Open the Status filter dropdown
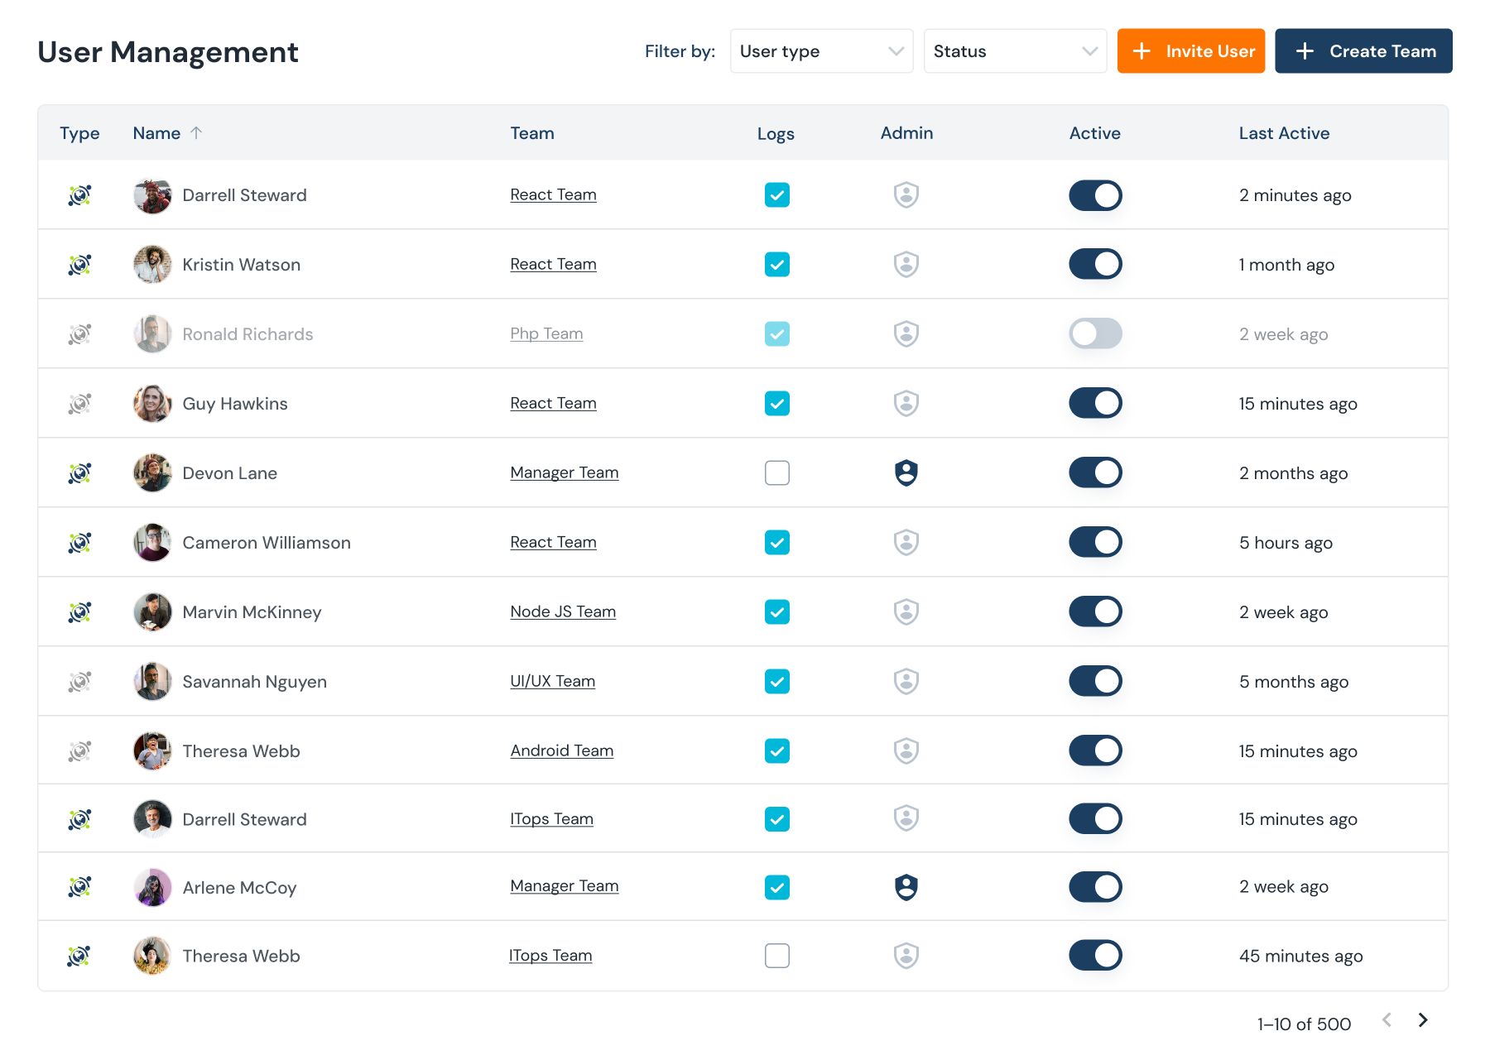The width and height of the screenshot is (1490, 1055). [1015, 50]
